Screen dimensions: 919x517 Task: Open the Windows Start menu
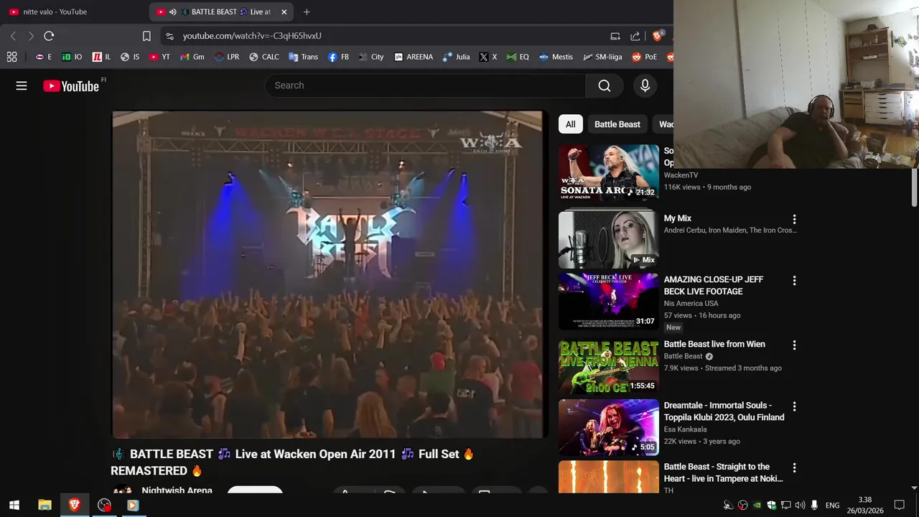coord(14,506)
